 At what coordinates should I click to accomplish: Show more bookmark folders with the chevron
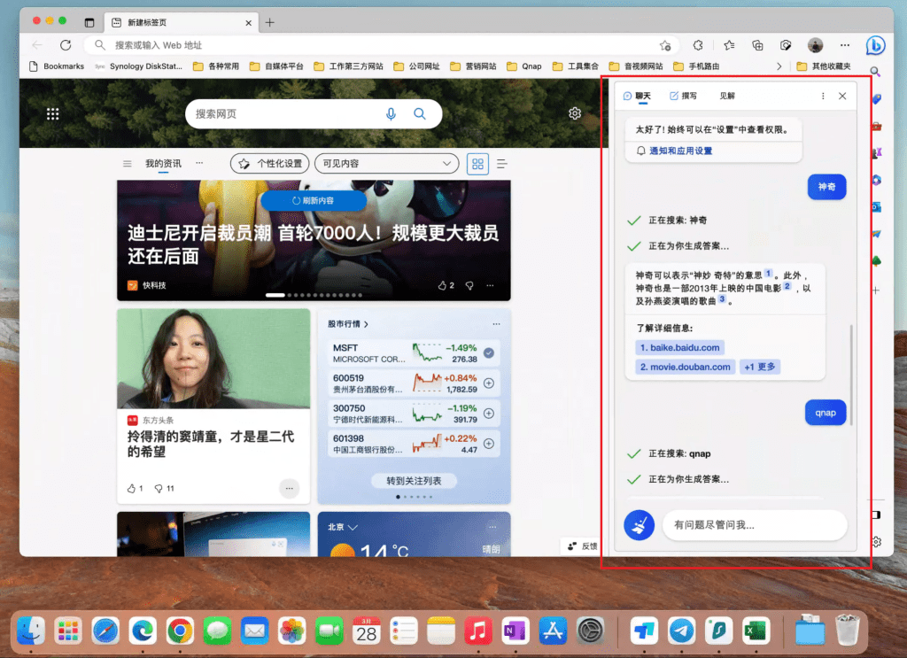tap(779, 66)
